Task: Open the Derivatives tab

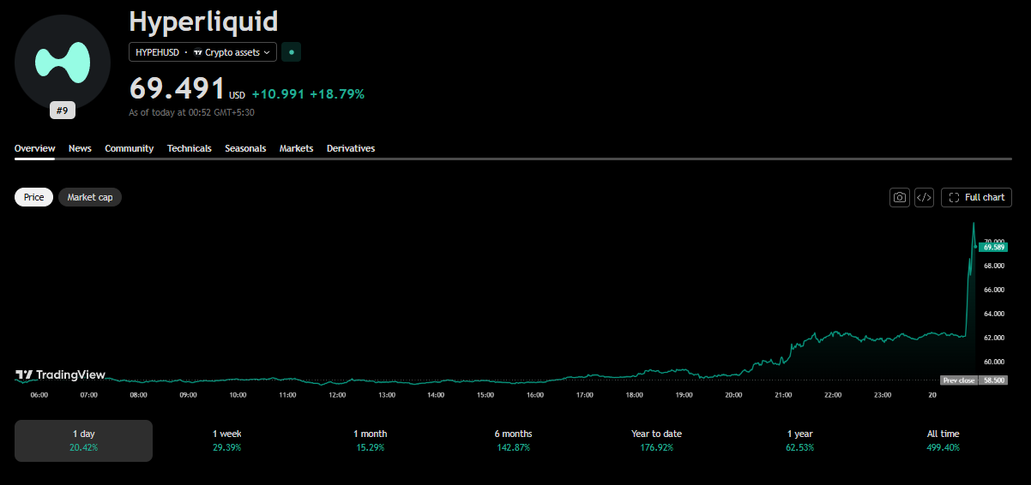Action: click(351, 148)
